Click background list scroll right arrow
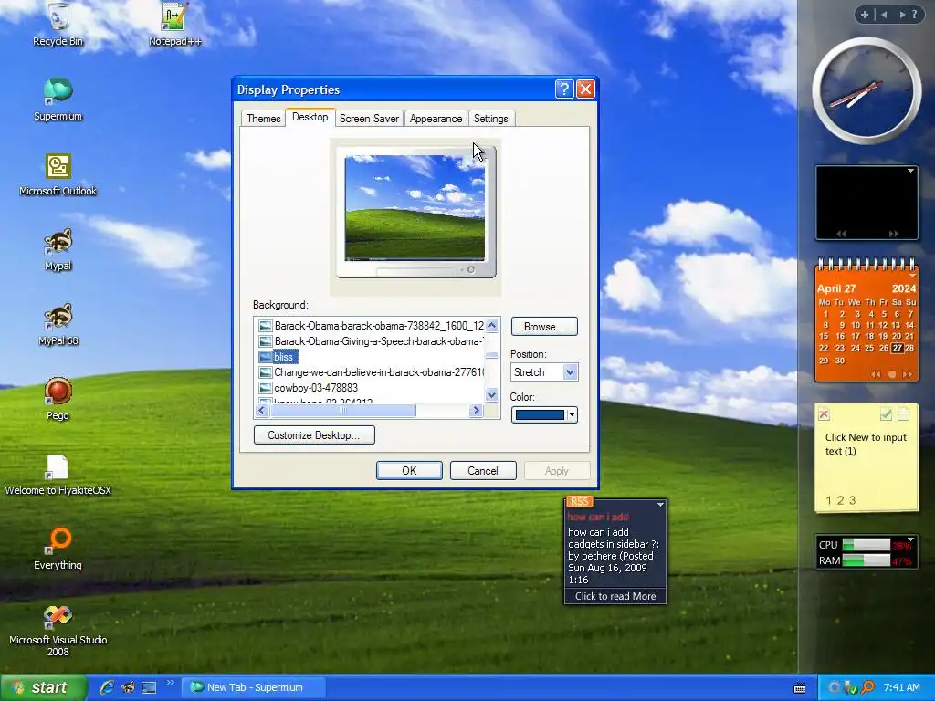The image size is (935, 701). pos(476,410)
